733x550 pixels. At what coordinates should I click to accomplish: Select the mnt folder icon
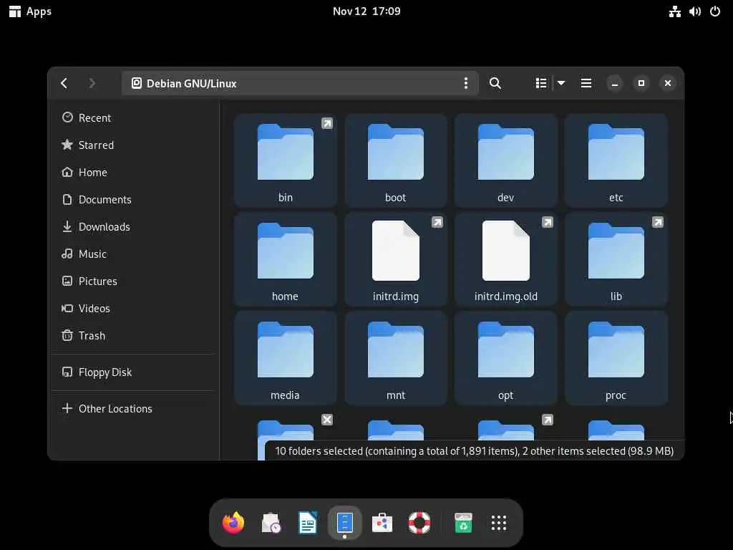395,349
